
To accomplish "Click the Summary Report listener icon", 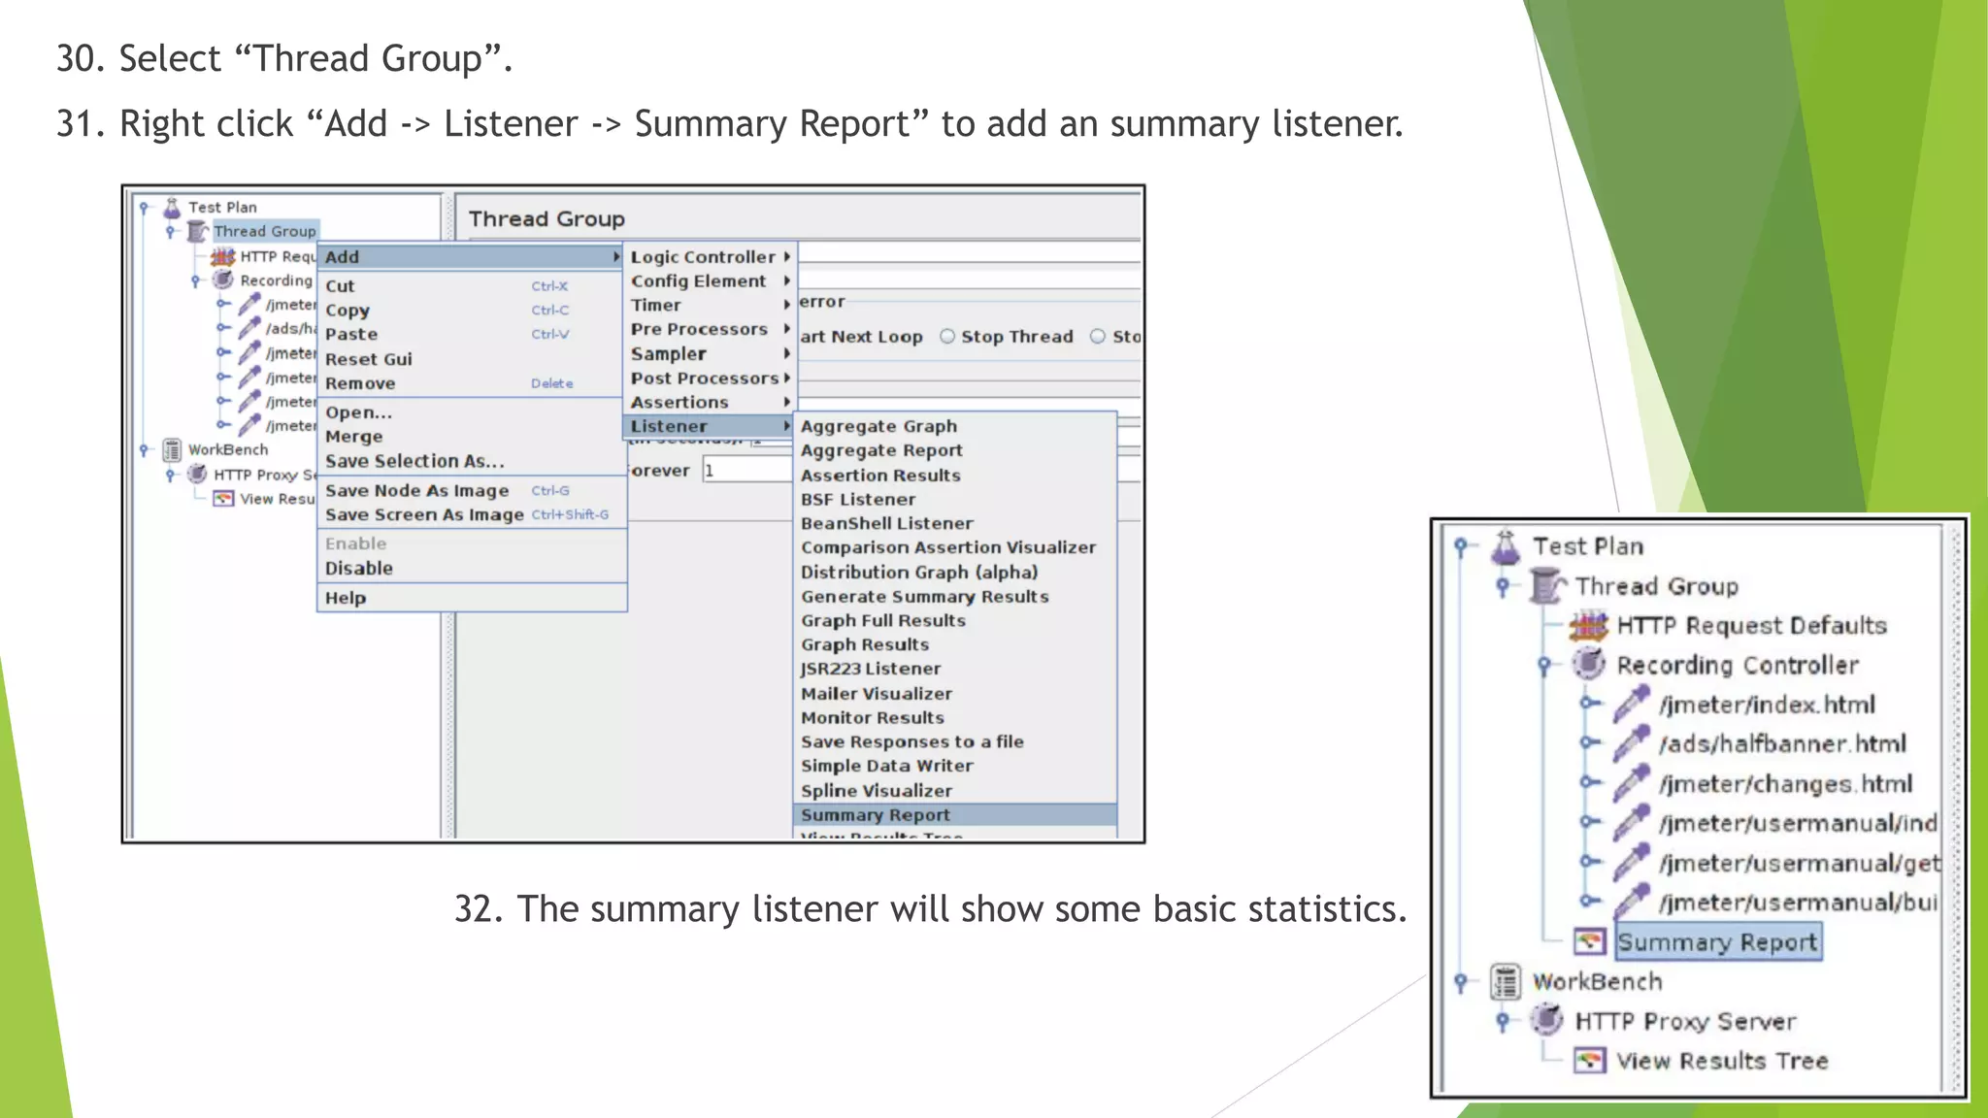I will click(x=1589, y=942).
